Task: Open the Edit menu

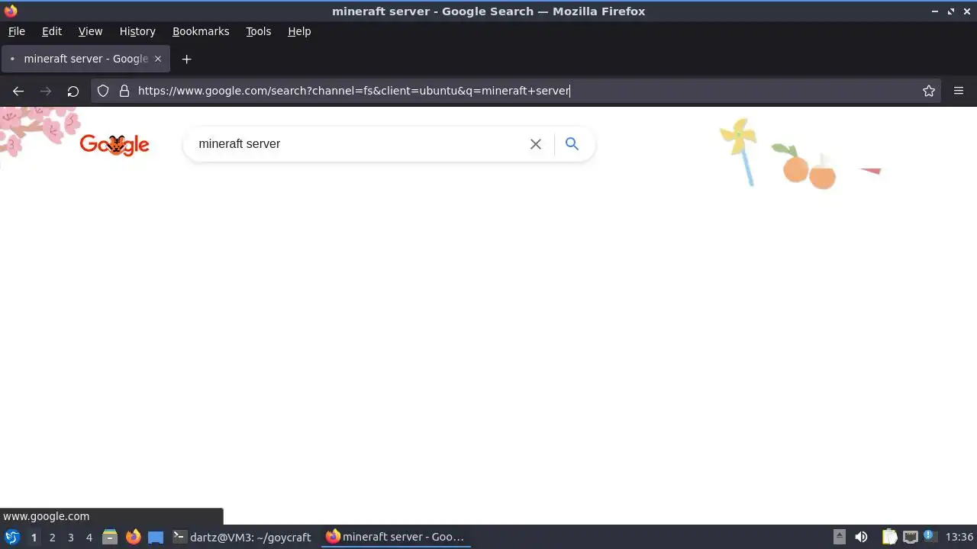Action: [x=52, y=31]
